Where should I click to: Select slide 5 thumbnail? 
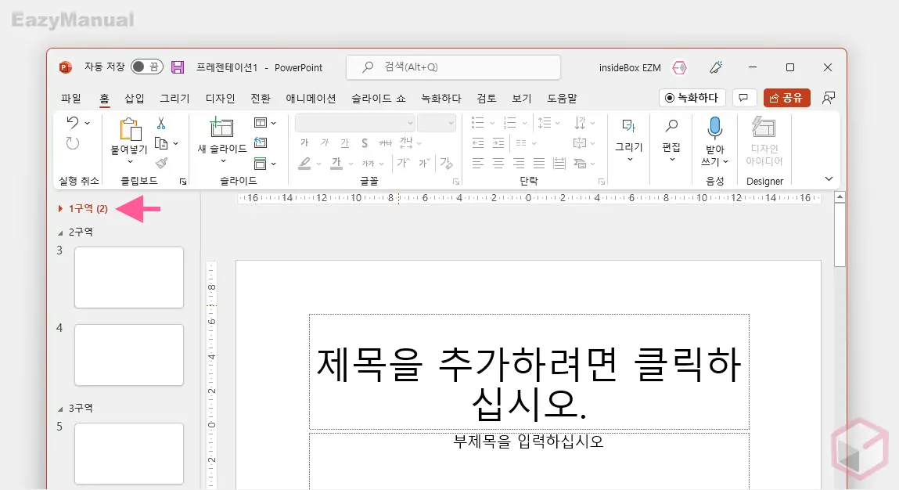point(129,454)
